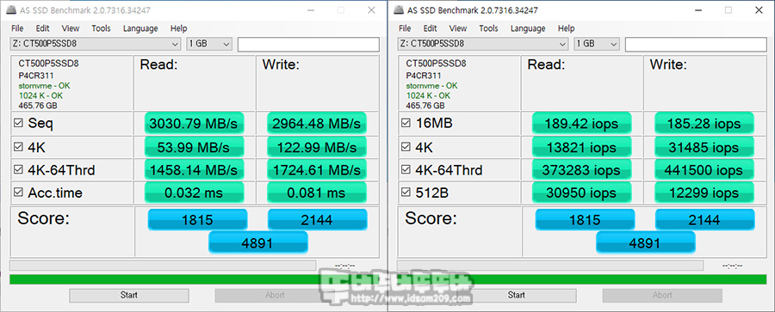Toggle the Acc.time checkbox in left window

tap(18, 193)
